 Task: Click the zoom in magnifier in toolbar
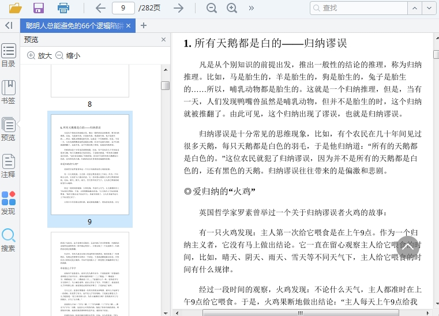click(232, 8)
